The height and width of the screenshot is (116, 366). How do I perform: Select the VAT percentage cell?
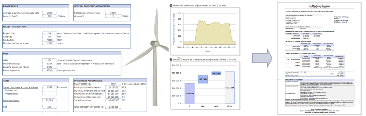tap(49, 107)
